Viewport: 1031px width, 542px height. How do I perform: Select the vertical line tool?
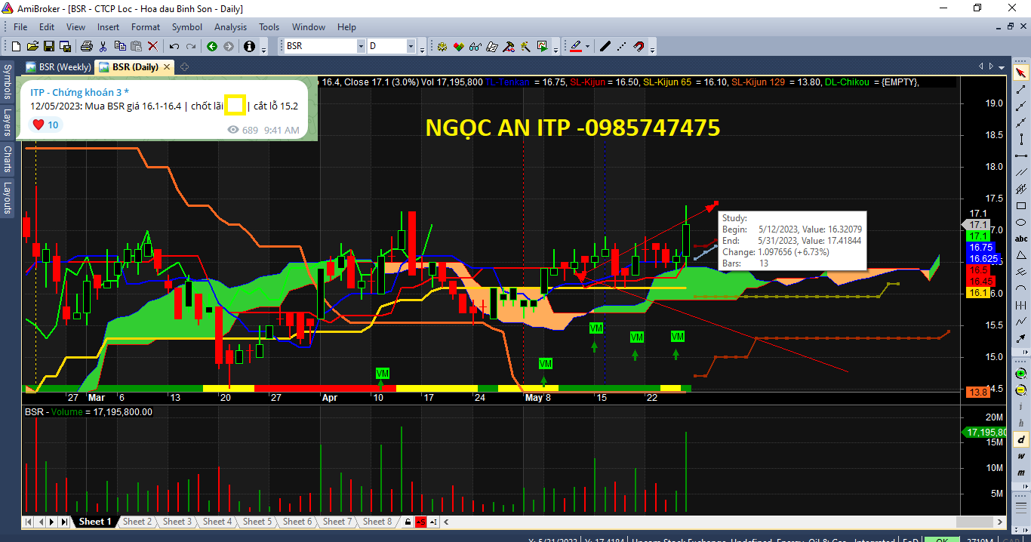[x=1021, y=139]
